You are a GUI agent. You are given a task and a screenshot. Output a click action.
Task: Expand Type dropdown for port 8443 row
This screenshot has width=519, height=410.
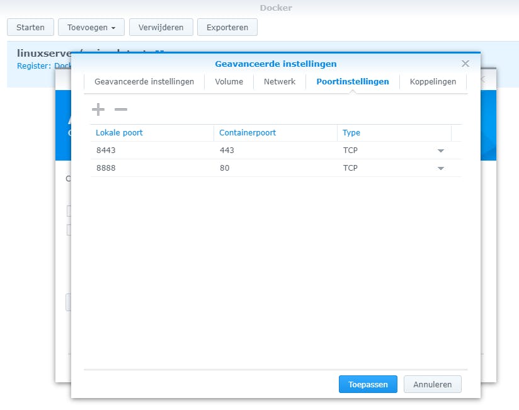click(x=441, y=151)
